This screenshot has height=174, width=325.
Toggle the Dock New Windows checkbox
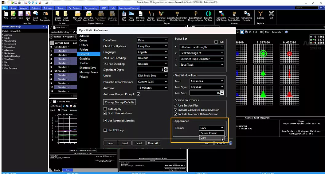(x=105, y=113)
